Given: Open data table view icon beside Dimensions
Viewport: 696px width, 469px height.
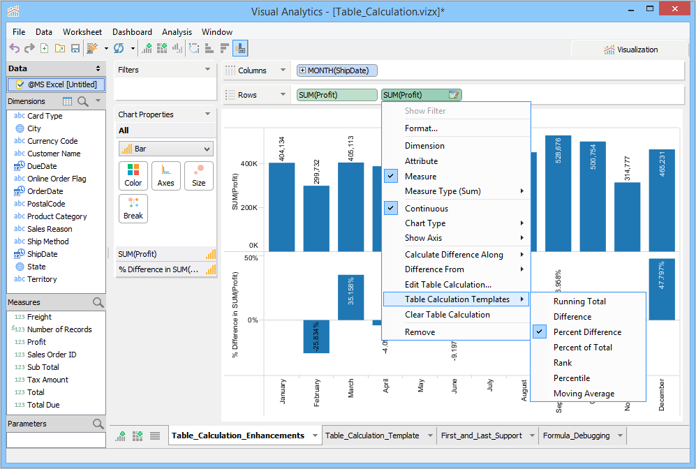Looking at the screenshot, I should pyautogui.click(x=68, y=101).
